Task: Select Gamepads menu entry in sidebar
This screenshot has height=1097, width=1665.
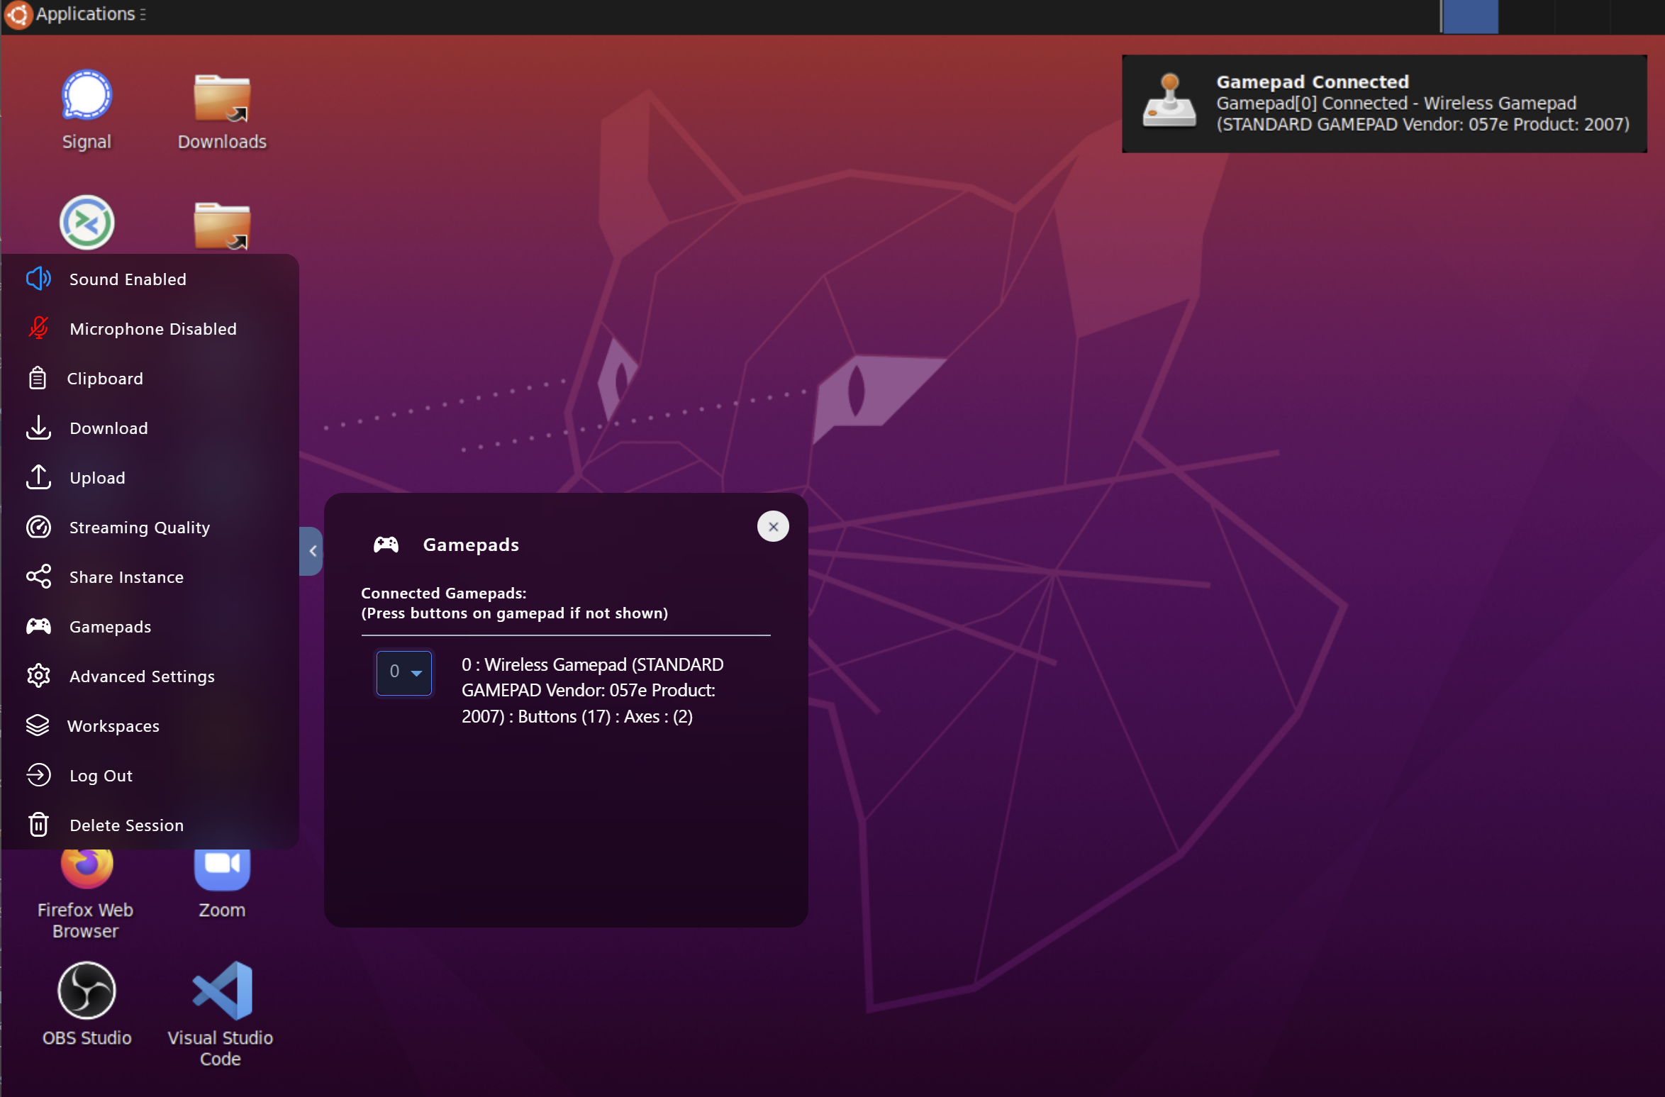Action: [110, 627]
